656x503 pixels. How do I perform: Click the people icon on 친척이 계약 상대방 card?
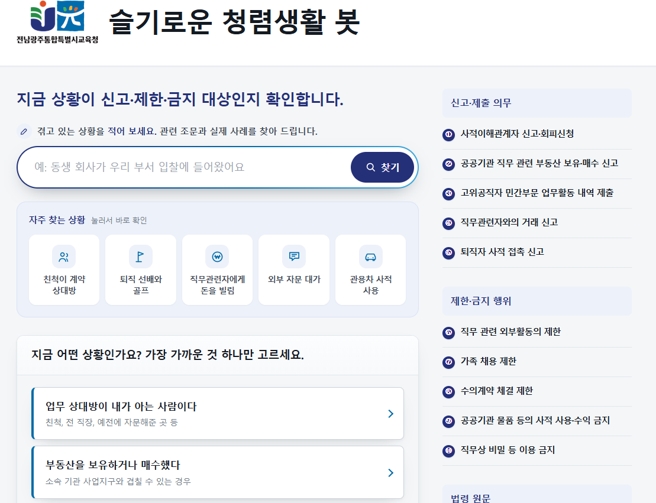click(x=64, y=257)
